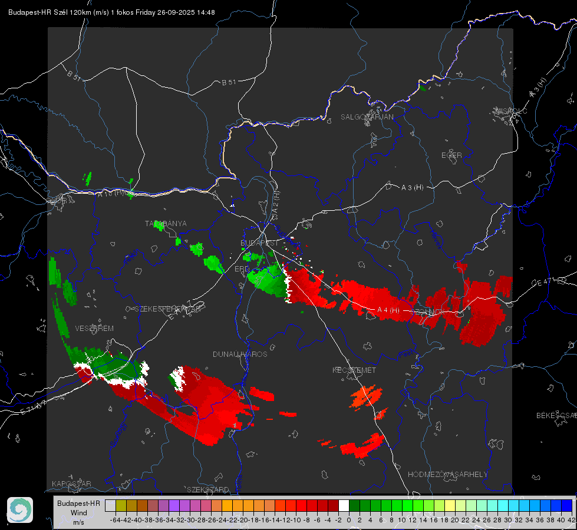The height and width of the screenshot is (530, 577).
Task: Click the olive legend swatch between -64 and -42
Action: pyautogui.click(x=121, y=505)
